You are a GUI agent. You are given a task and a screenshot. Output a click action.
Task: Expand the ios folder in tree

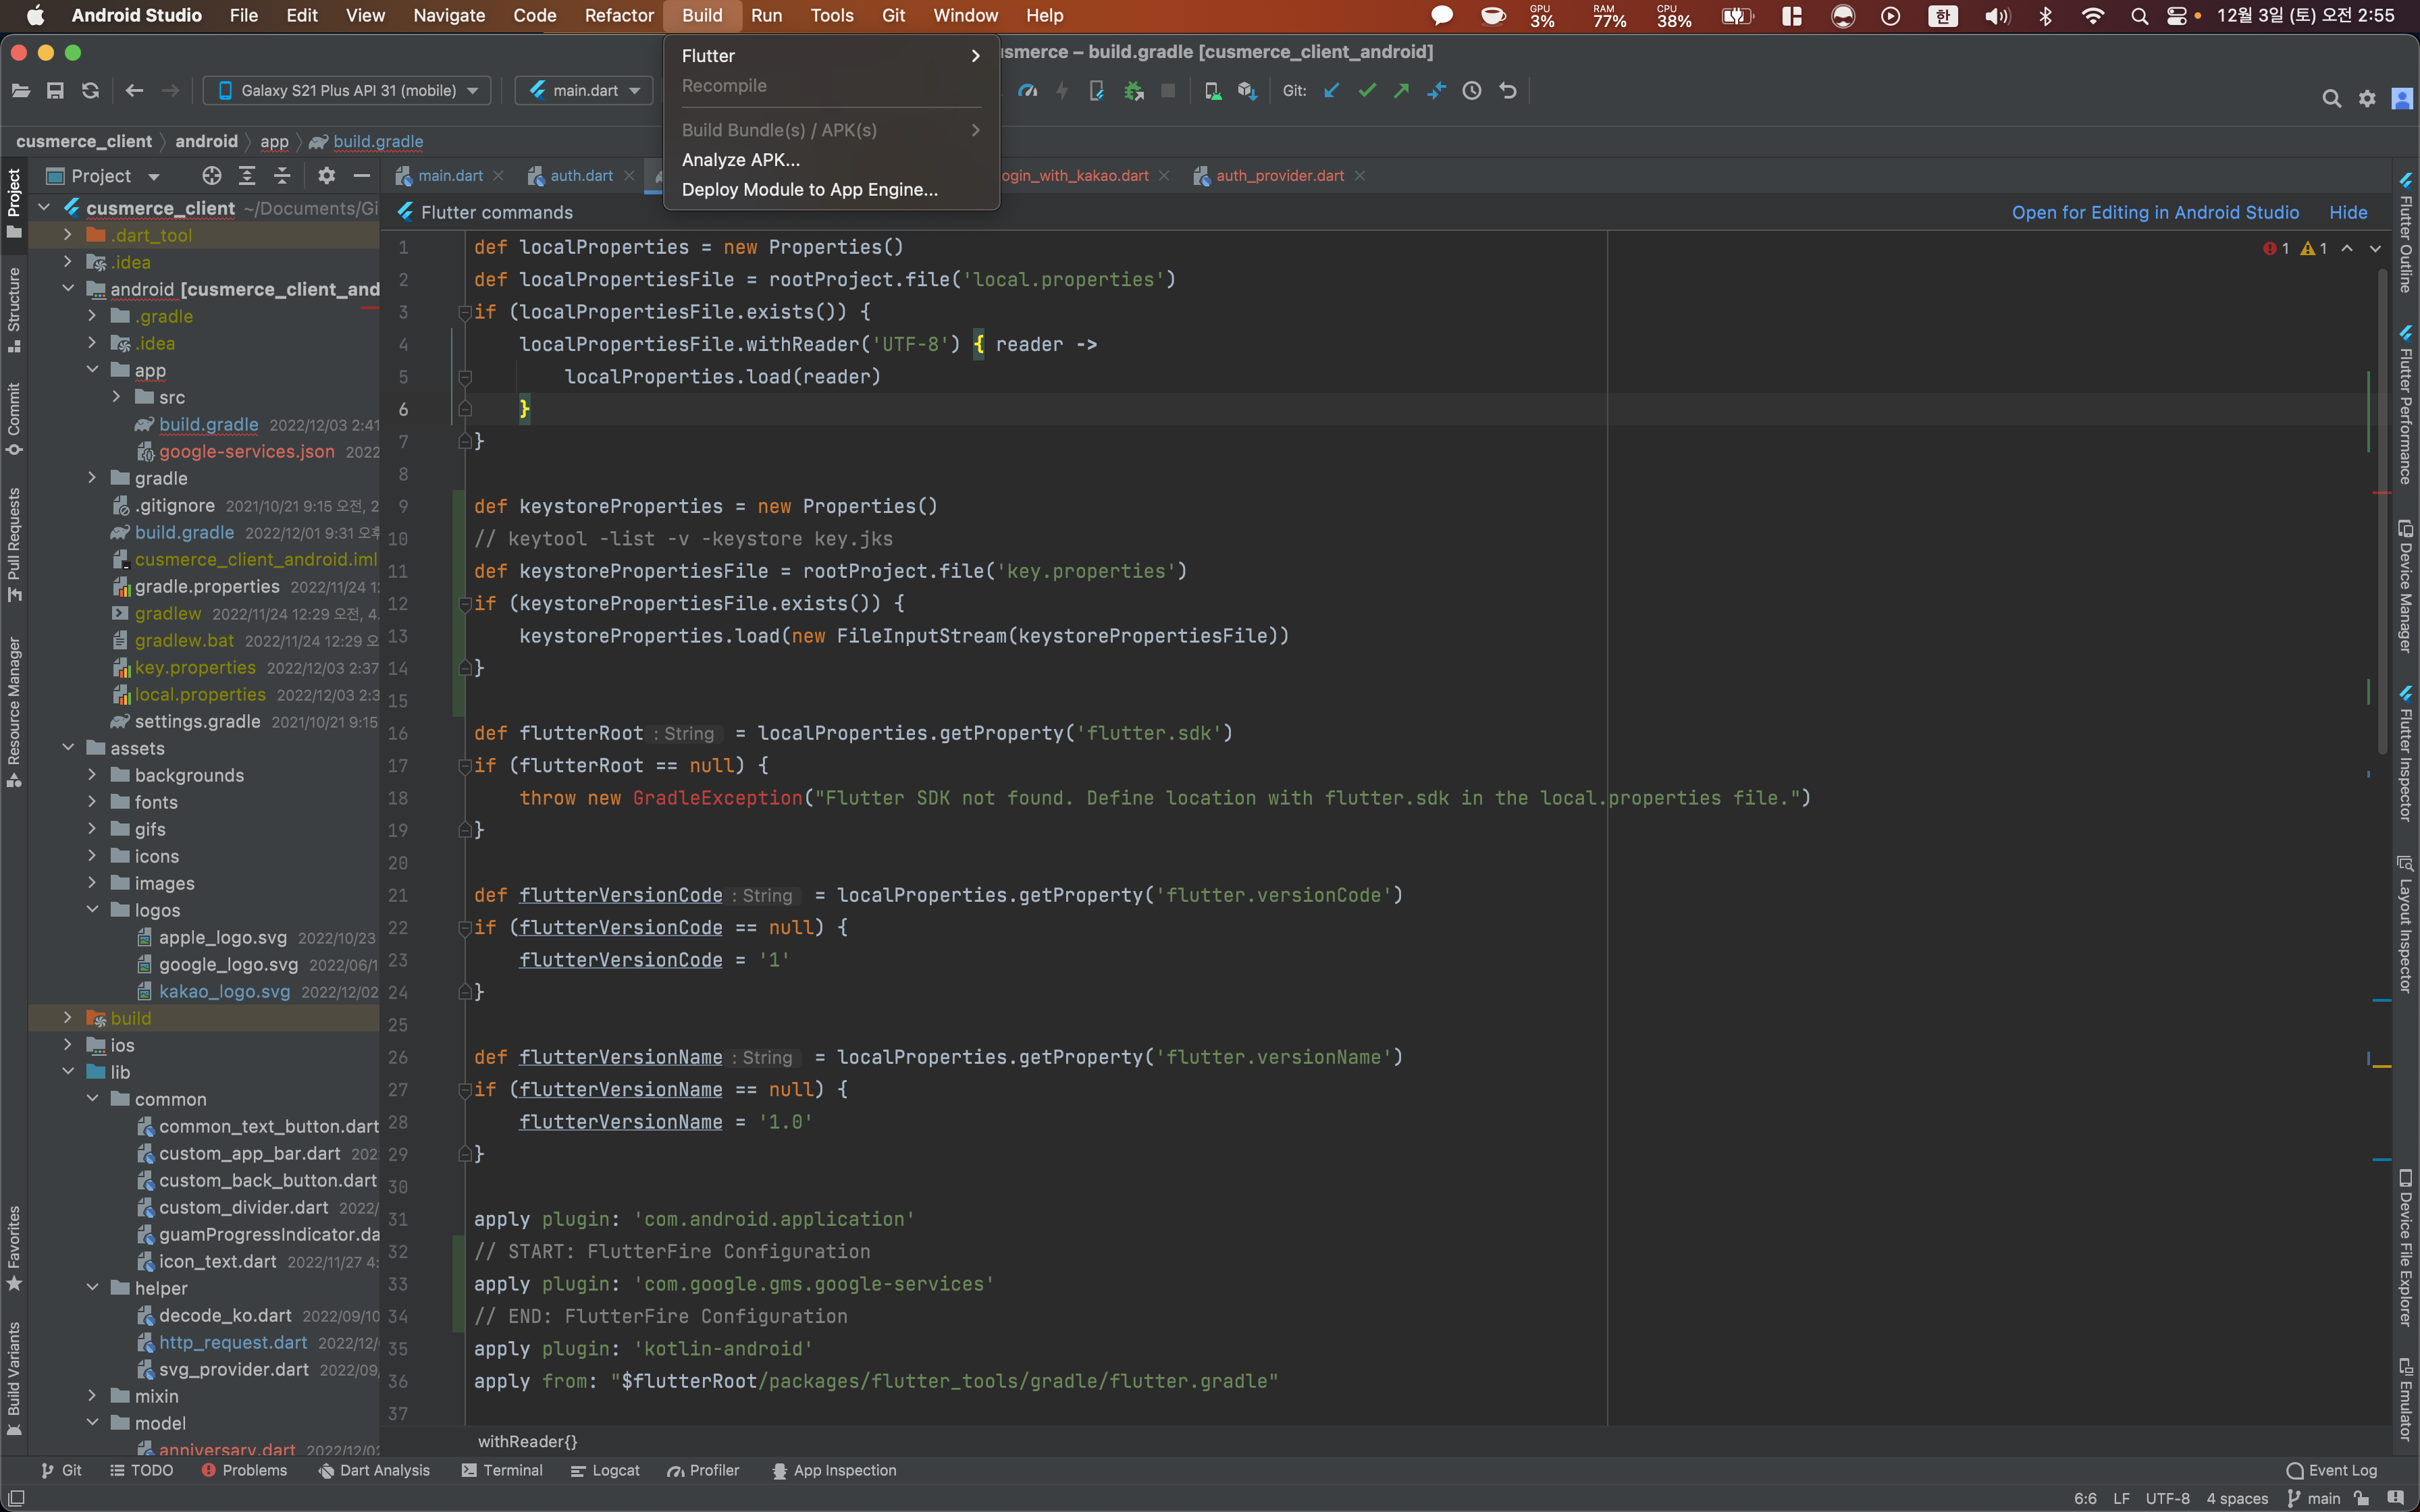(x=68, y=1045)
